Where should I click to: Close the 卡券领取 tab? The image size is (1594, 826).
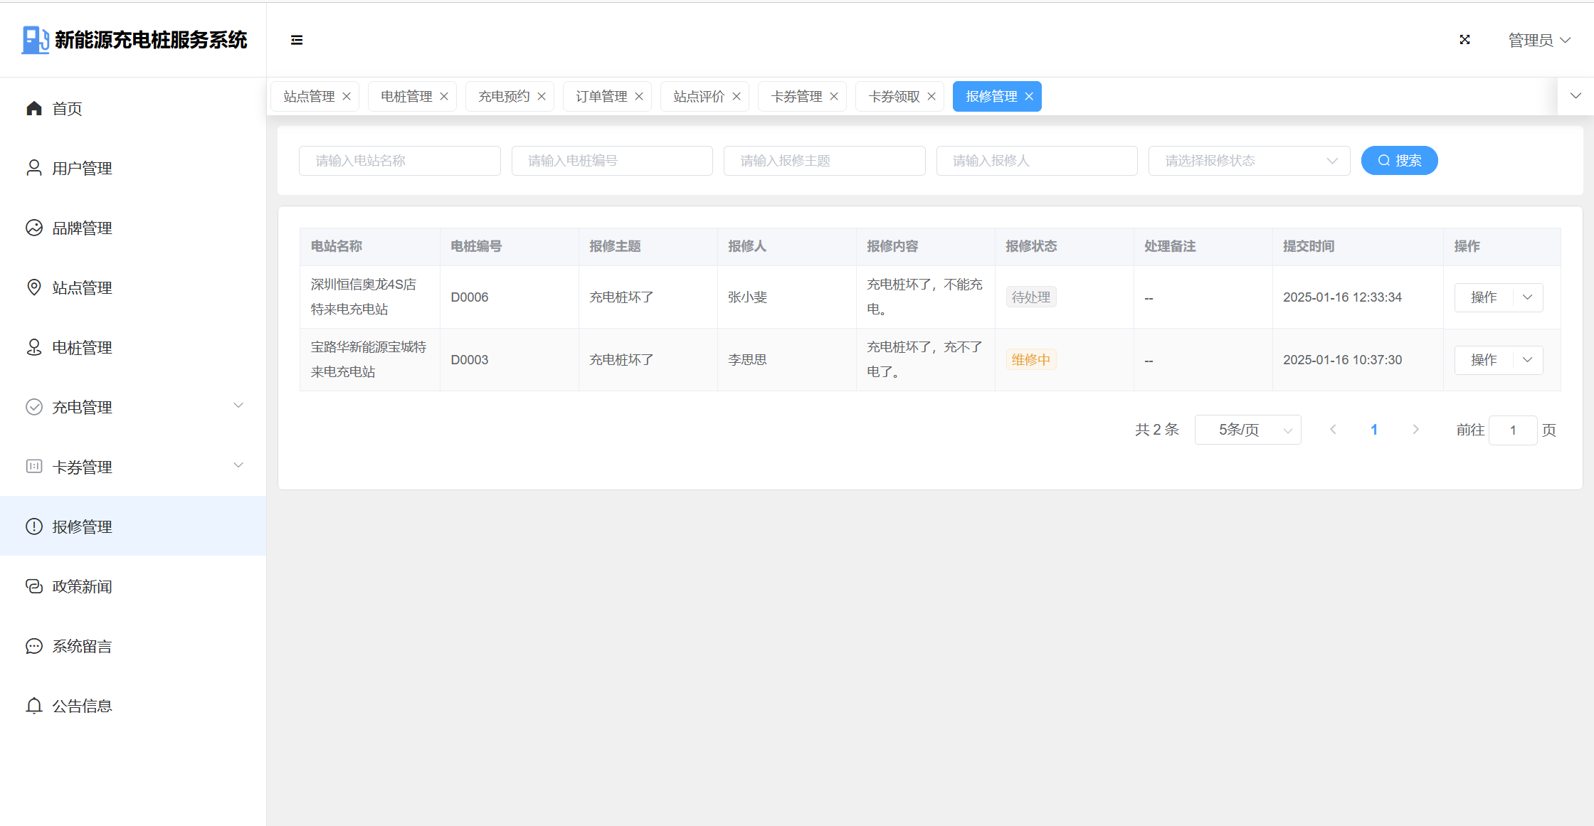931,97
